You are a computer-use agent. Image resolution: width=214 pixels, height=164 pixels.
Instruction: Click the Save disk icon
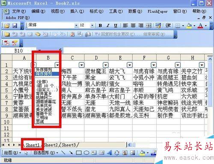pyautogui.click(x=15, y=26)
